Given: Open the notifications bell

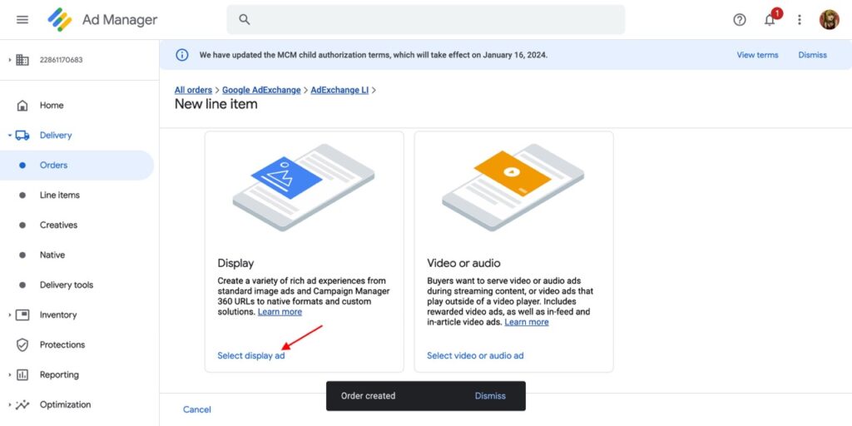Looking at the screenshot, I should [x=770, y=20].
